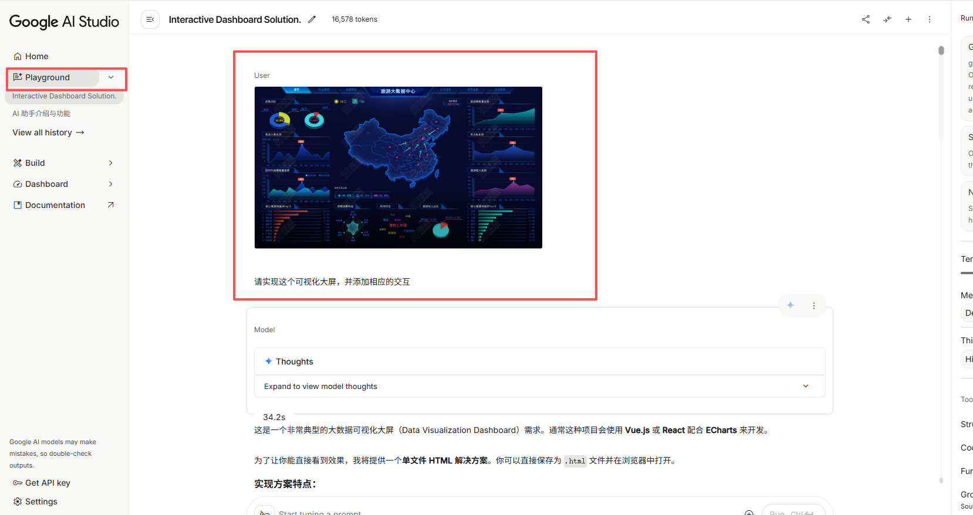Open Settings in the sidebar
The width and height of the screenshot is (973, 515).
tap(41, 502)
